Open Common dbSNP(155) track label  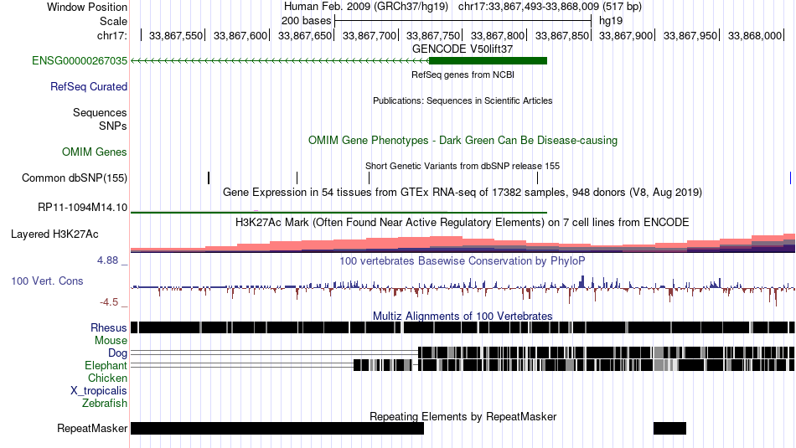click(x=75, y=178)
